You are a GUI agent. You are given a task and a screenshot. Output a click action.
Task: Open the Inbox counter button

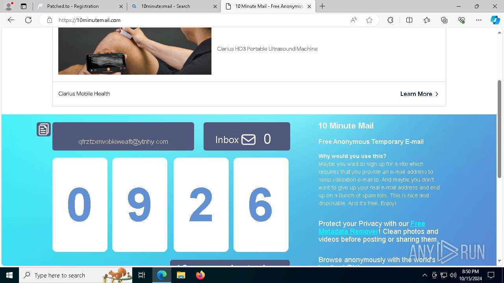(x=247, y=136)
